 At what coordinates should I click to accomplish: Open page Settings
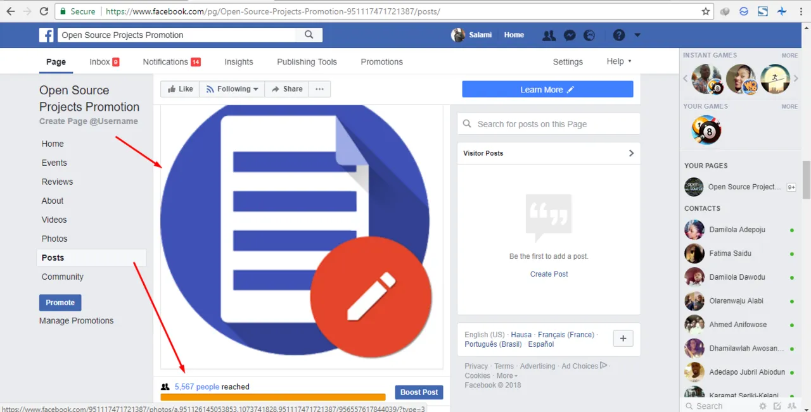[568, 62]
